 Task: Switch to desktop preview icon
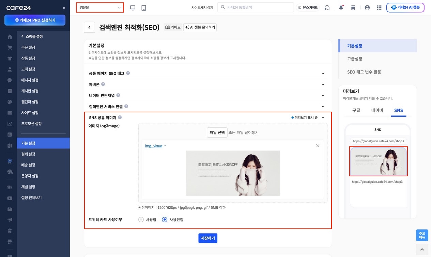[x=133, y=7]
